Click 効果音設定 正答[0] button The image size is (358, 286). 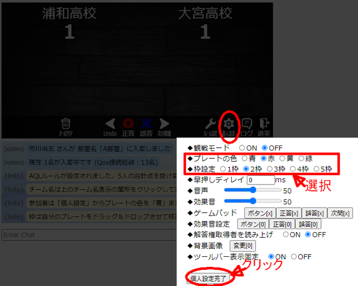(x=282, y=224)
